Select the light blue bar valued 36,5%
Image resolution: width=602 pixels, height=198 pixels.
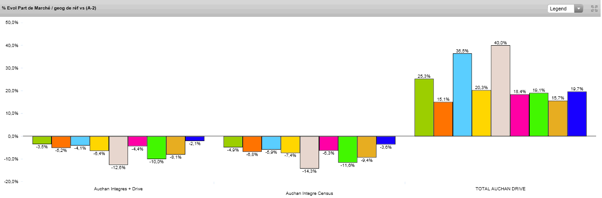(462, 95)
